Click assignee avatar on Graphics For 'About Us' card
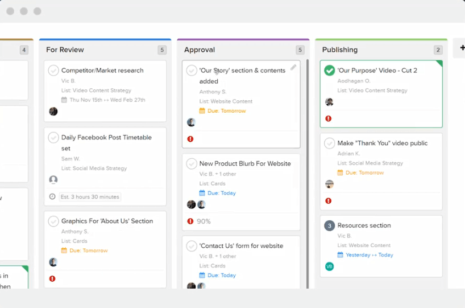This screenshot has height=308, width=465. 53,262
